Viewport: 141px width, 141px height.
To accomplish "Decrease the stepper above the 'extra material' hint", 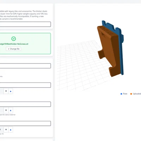I will [x=6, y=110].
